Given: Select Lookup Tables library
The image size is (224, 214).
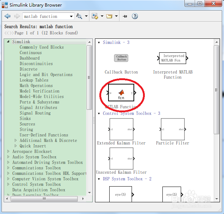Looking at the screenshot, I should 34,80.
